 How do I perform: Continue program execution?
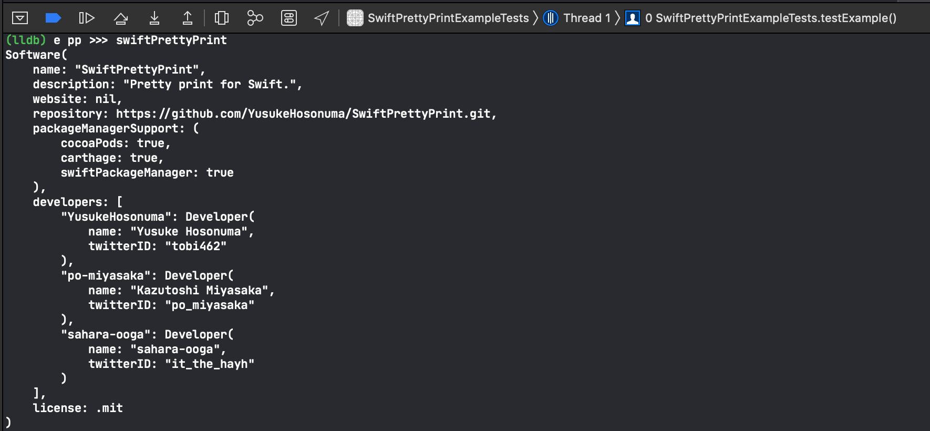[87, 18]
